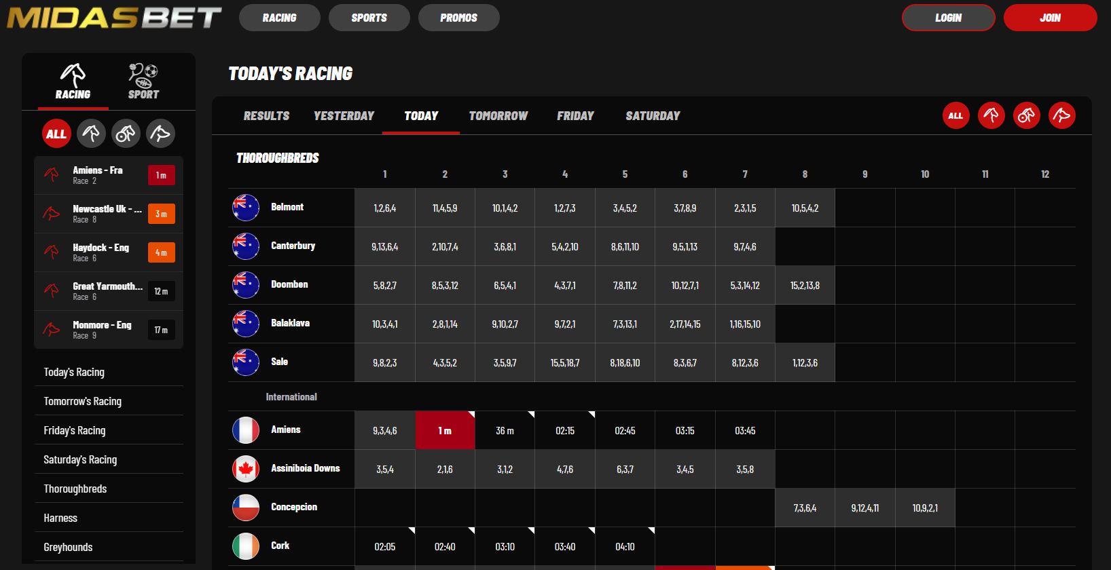Open the MidasBet logo home link

pos(114,18)
